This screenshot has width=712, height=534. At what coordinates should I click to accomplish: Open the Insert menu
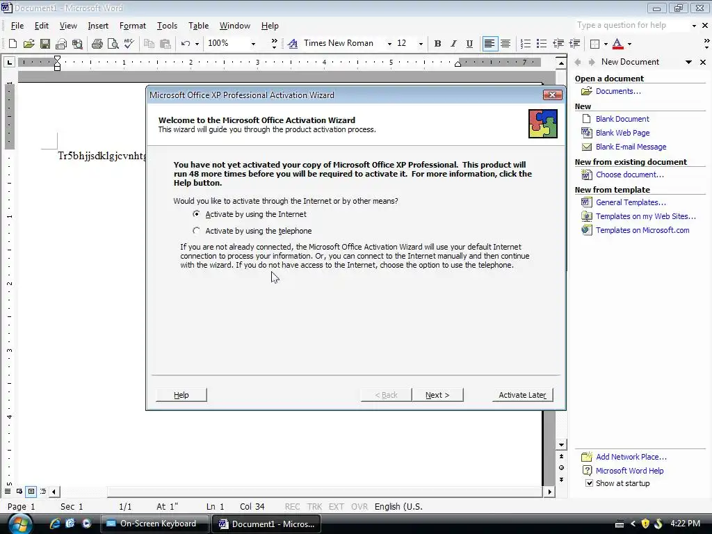(98, 26)
